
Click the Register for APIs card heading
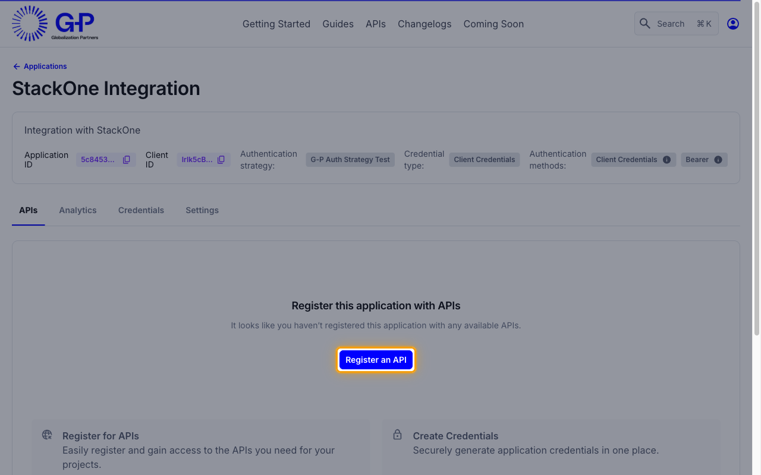(100, 436)
